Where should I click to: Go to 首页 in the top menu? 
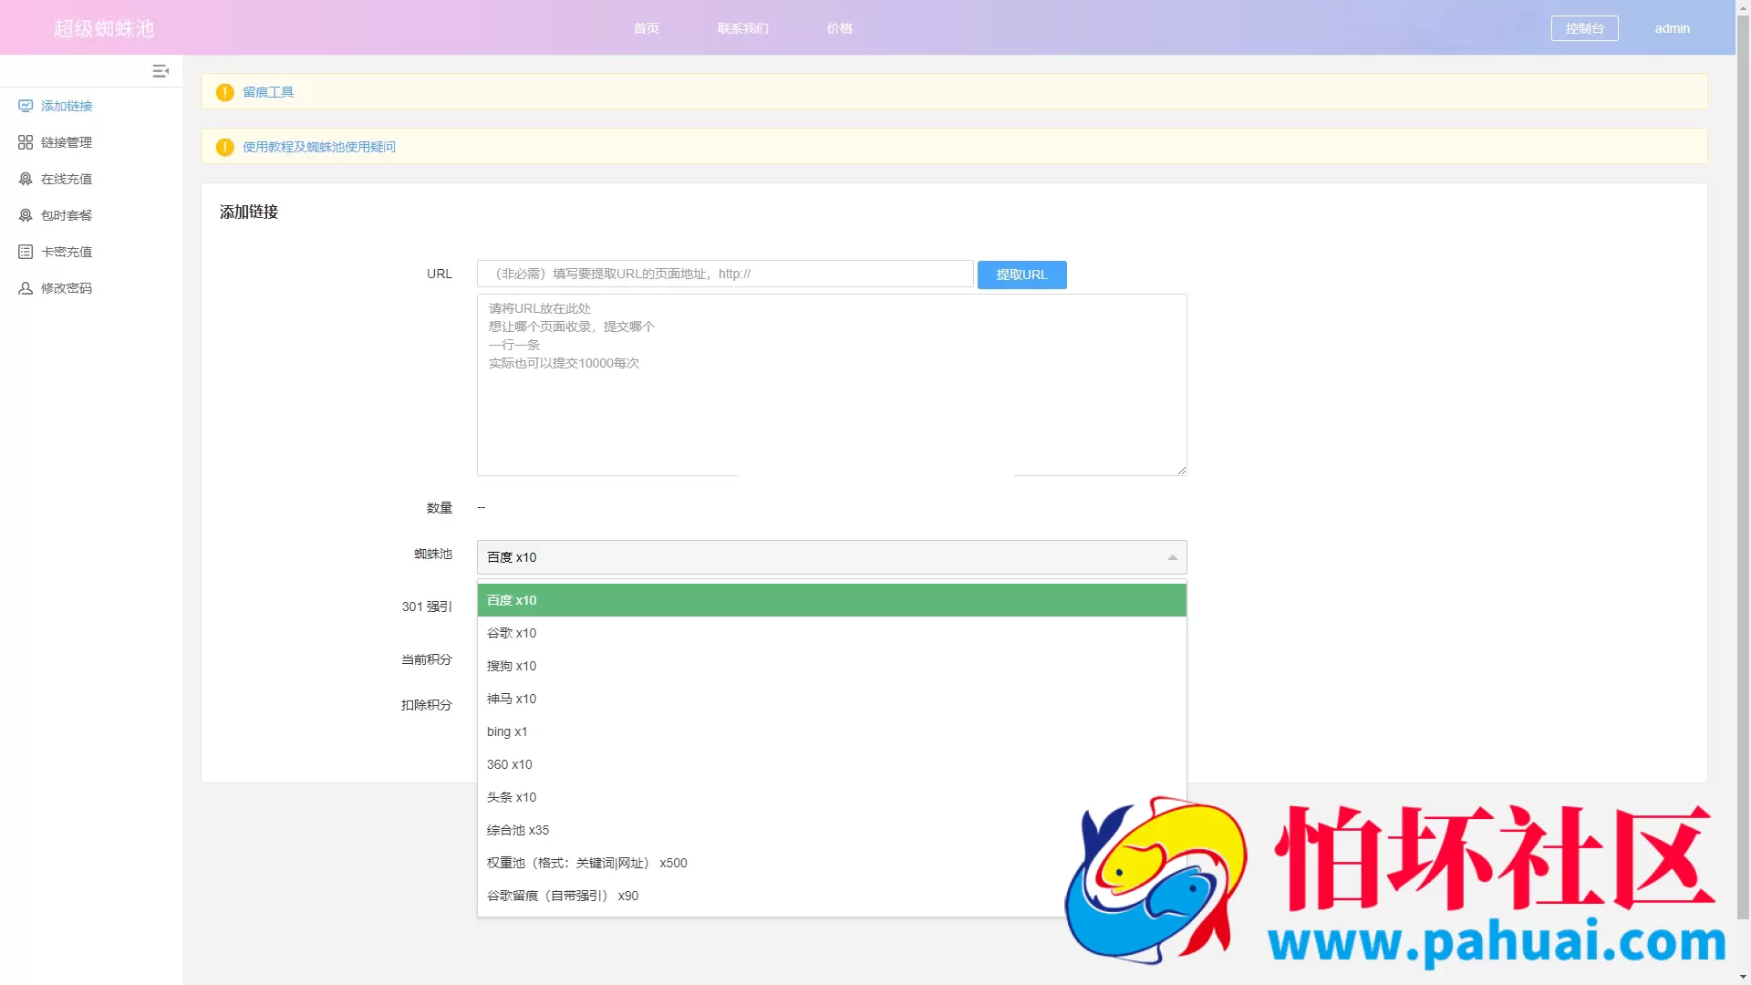click(x=647, y=28)
